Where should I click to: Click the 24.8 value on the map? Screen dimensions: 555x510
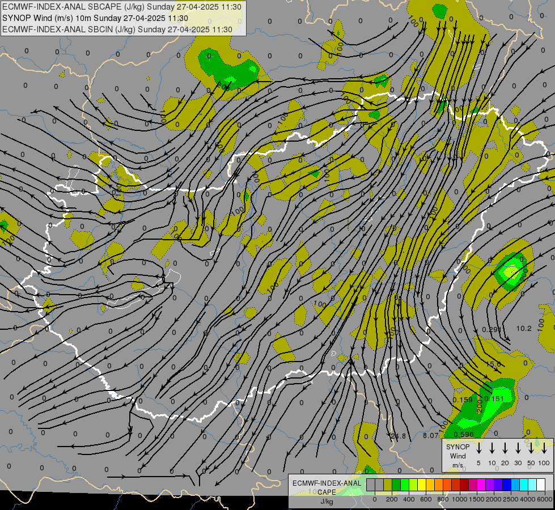(398, 436)
